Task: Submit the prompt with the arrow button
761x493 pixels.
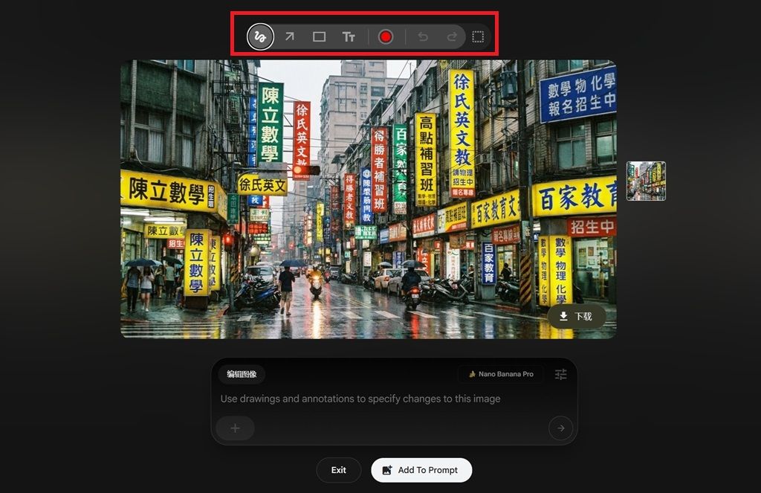Action: 560,428
